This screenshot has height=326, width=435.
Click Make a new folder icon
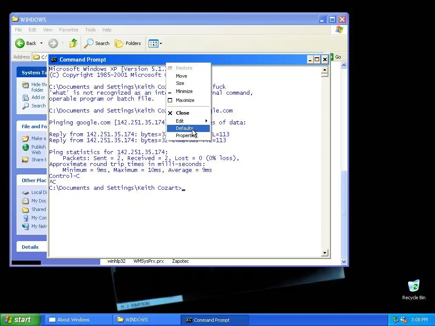coord(25,138)
